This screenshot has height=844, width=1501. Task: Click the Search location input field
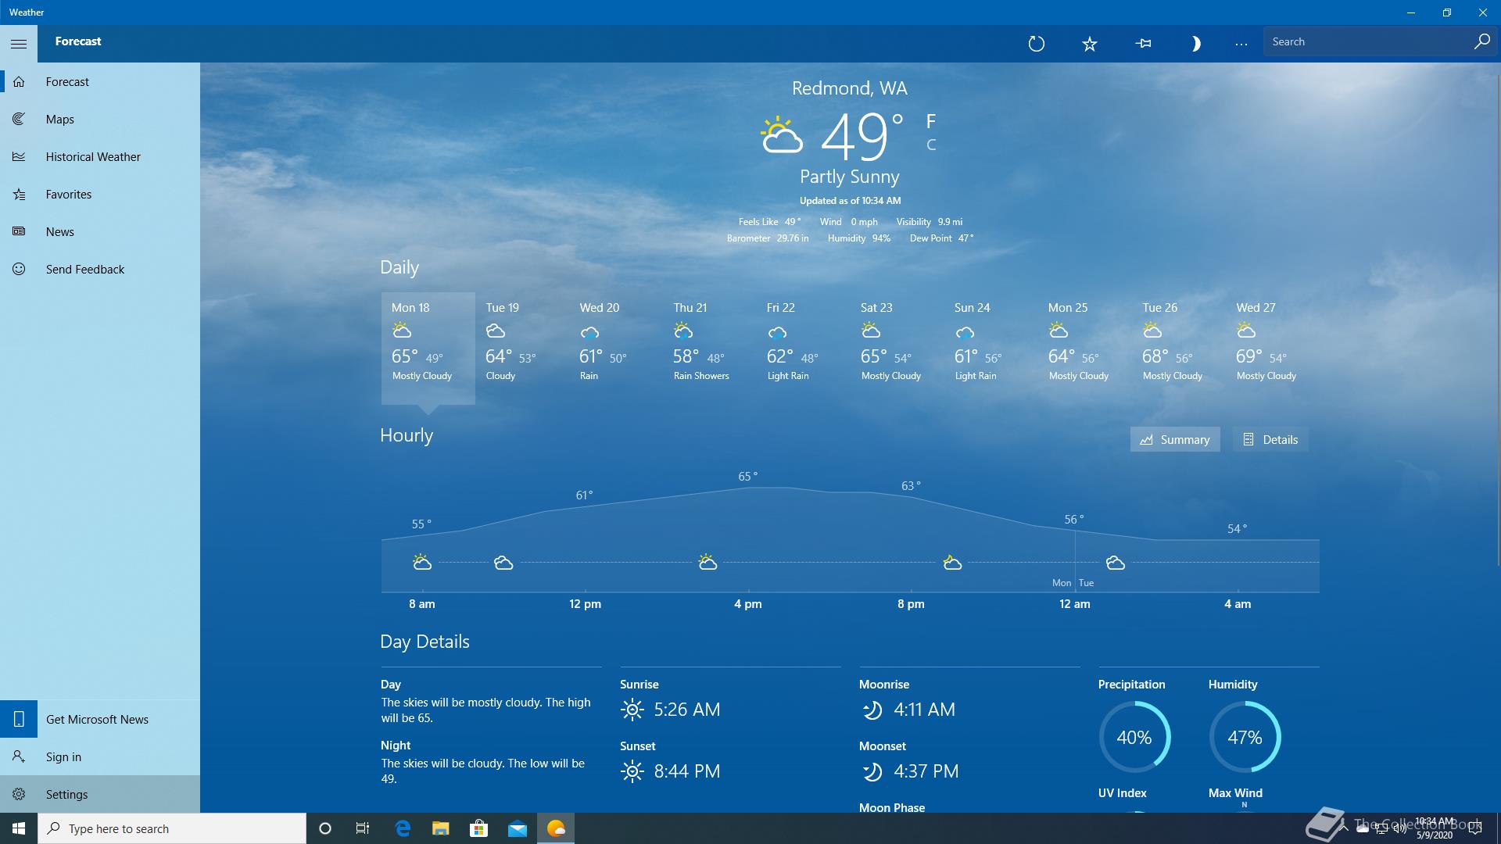(x=1368, y=42)
